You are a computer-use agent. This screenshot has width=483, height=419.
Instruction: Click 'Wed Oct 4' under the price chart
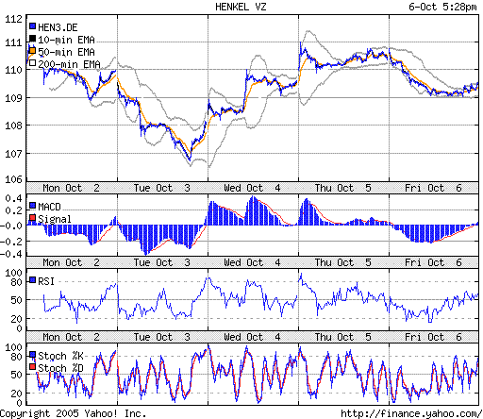252,188
